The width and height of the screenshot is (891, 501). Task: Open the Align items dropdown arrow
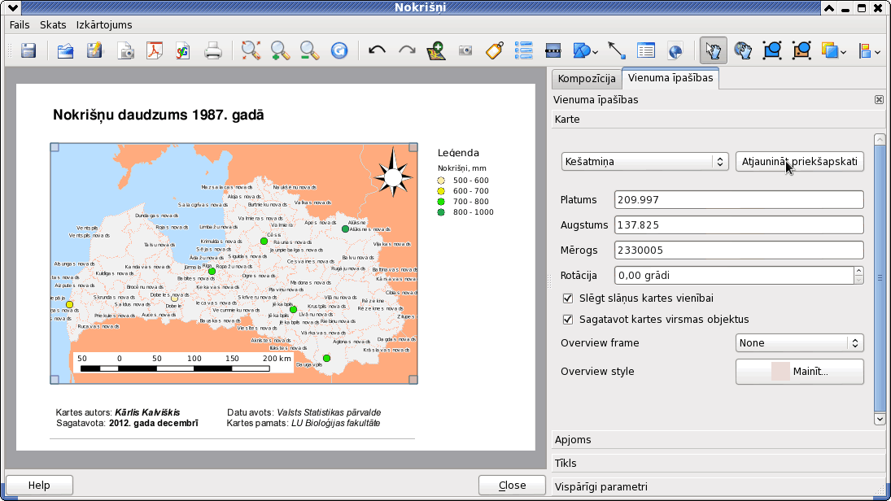(x=878, y=52)
